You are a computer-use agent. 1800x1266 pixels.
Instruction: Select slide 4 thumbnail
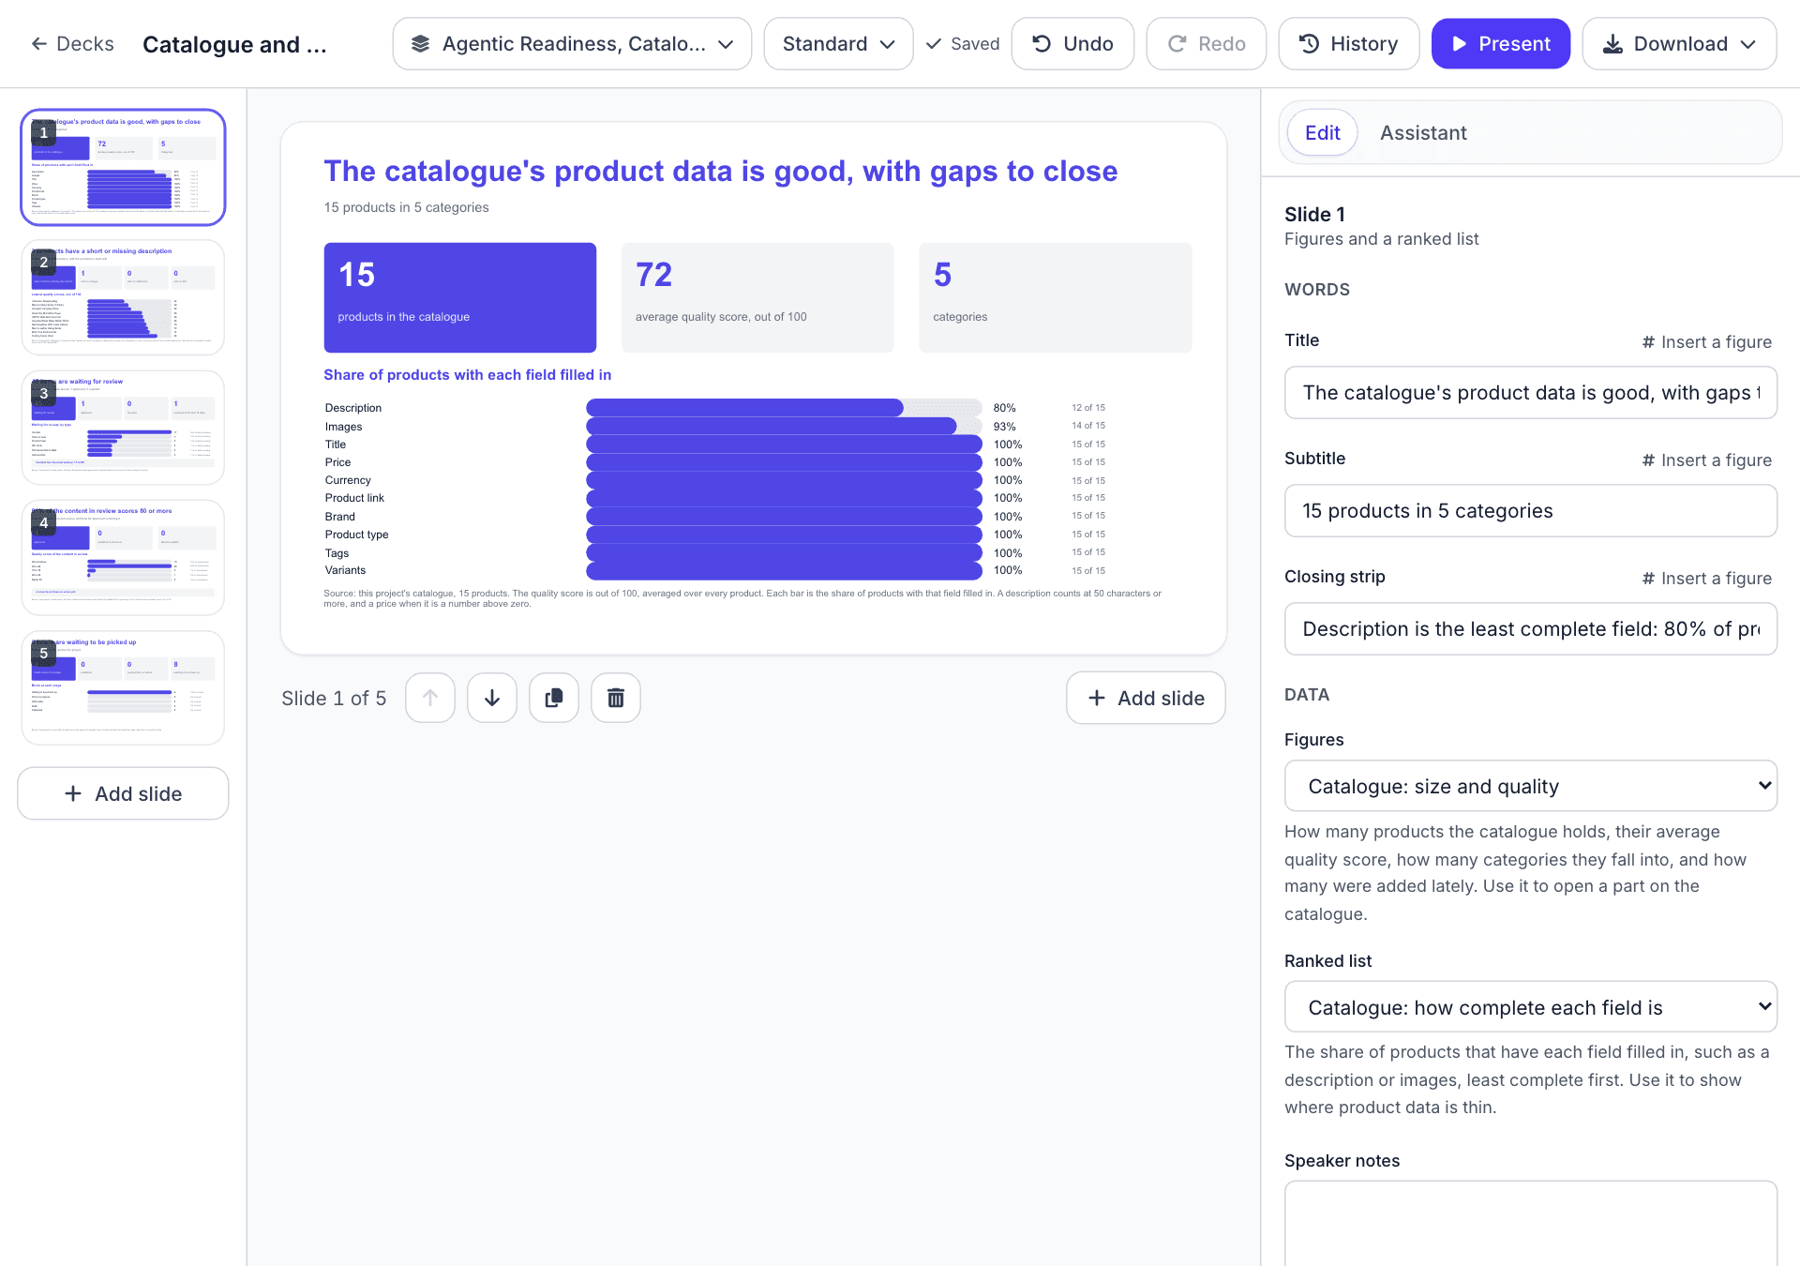click(x=123, y=558)
